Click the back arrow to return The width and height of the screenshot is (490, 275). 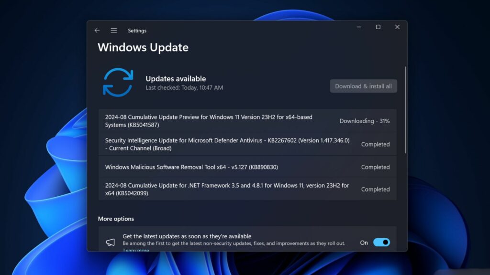(x=97, y=31)
